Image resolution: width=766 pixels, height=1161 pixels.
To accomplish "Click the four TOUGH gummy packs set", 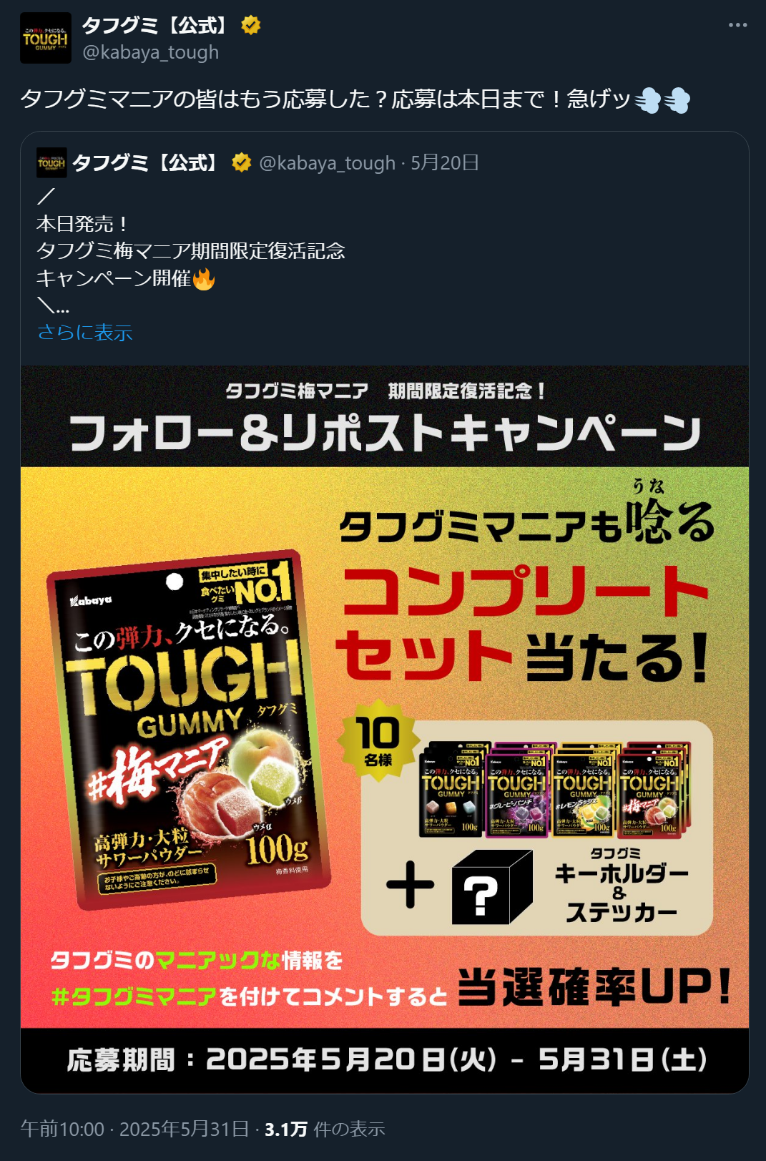I will pyautogui.click(x=555, y=789).
